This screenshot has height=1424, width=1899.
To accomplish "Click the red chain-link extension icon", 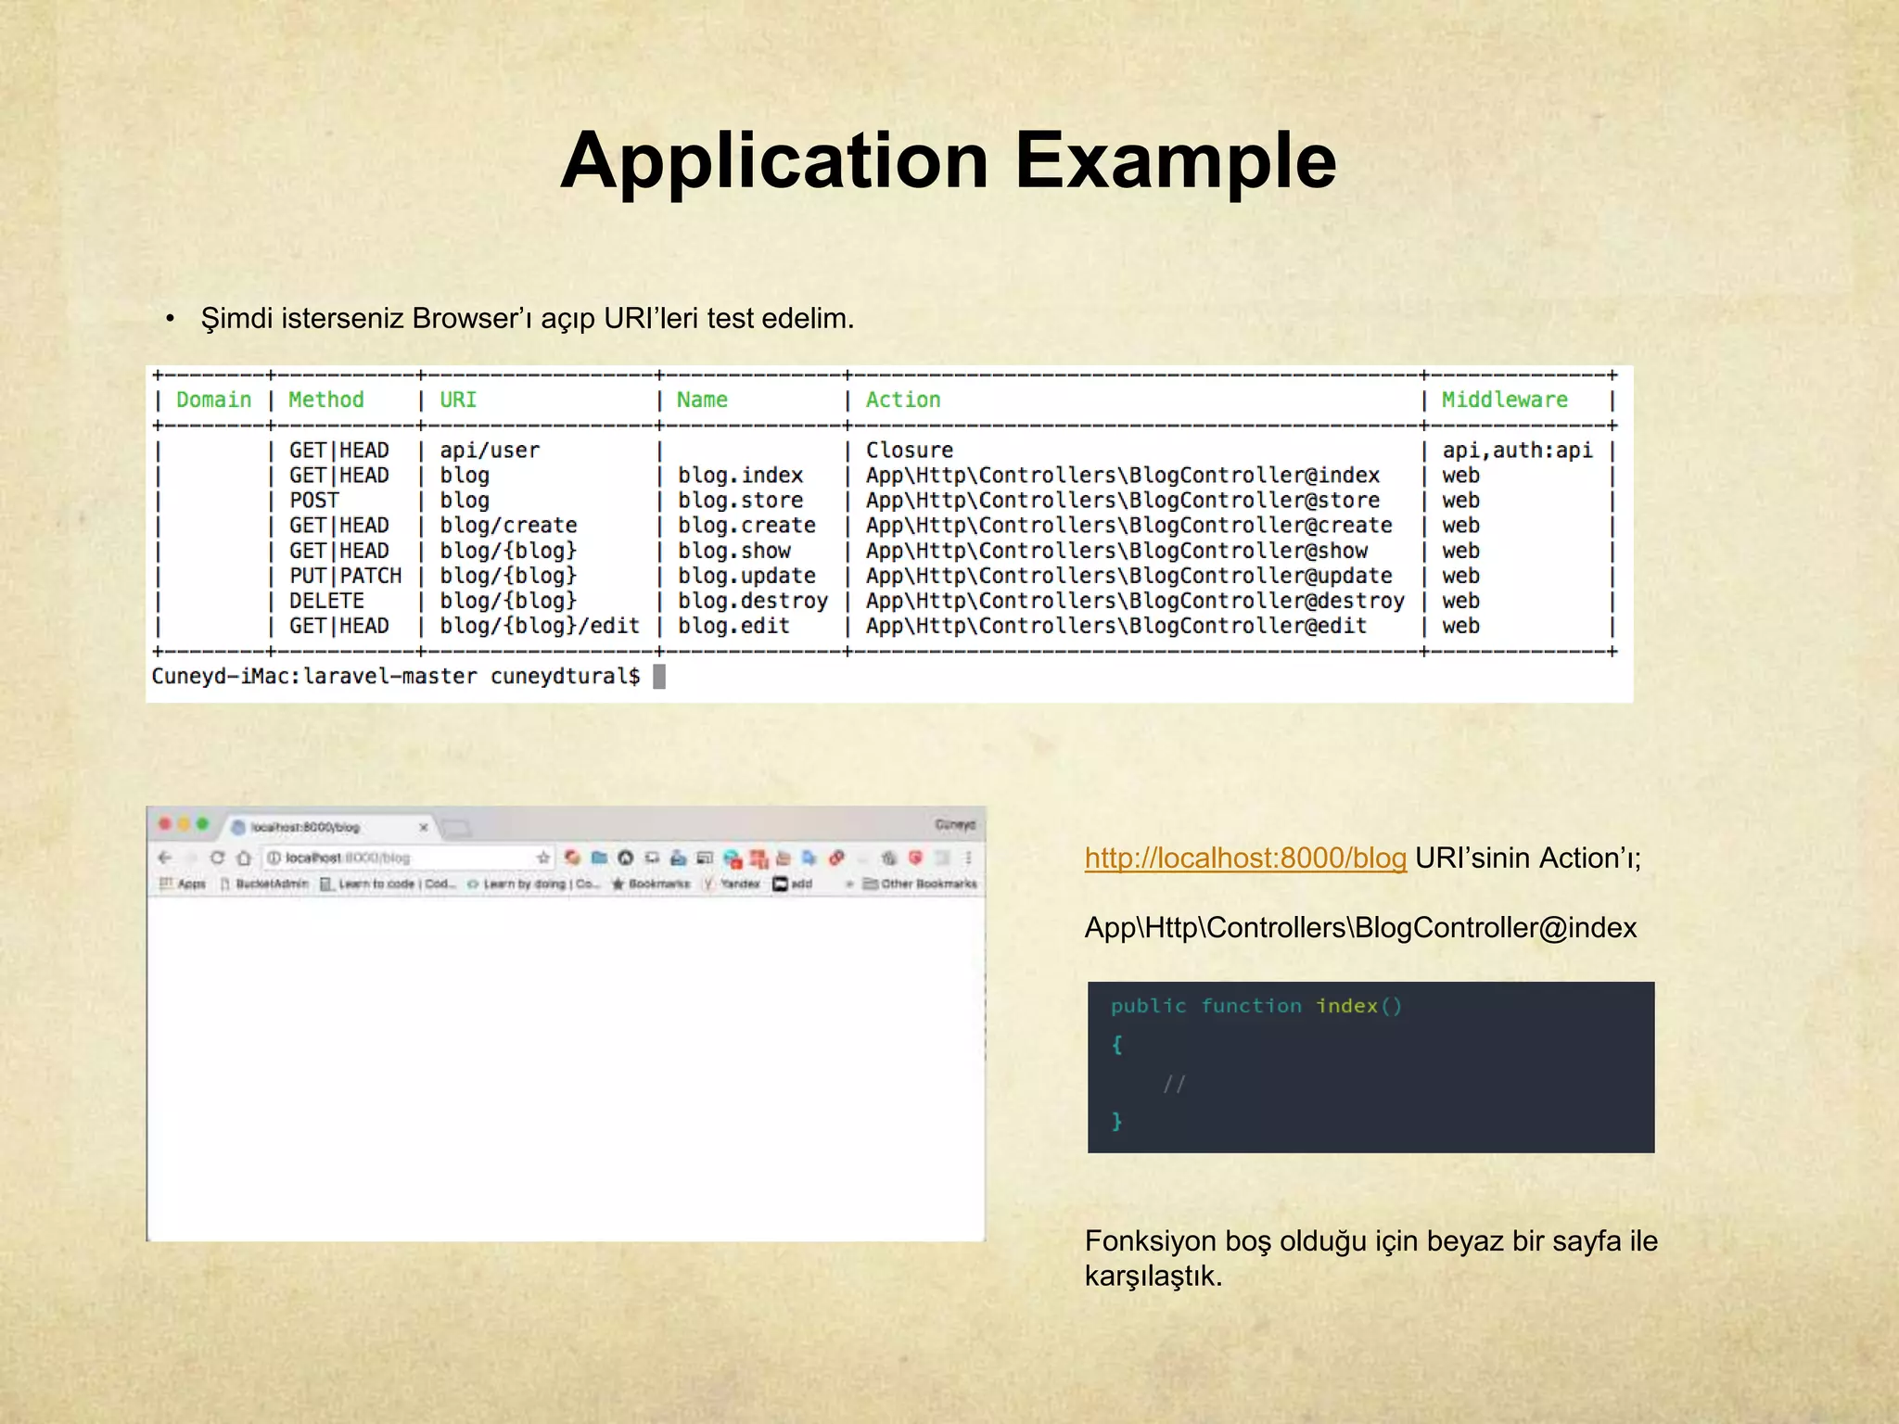I will pos(836,858).
